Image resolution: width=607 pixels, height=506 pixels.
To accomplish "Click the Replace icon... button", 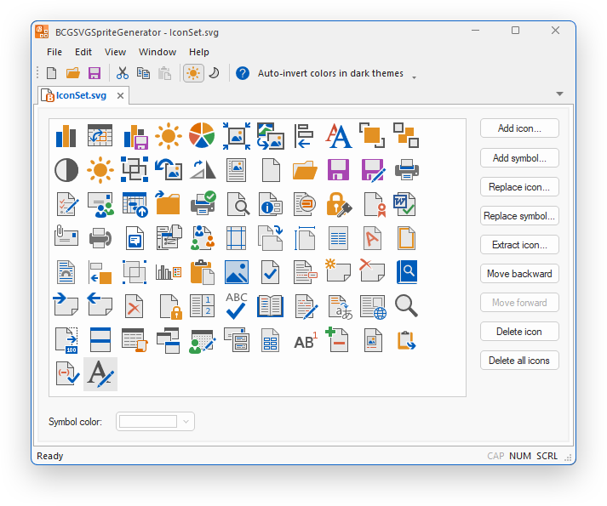I will [519, 187].
